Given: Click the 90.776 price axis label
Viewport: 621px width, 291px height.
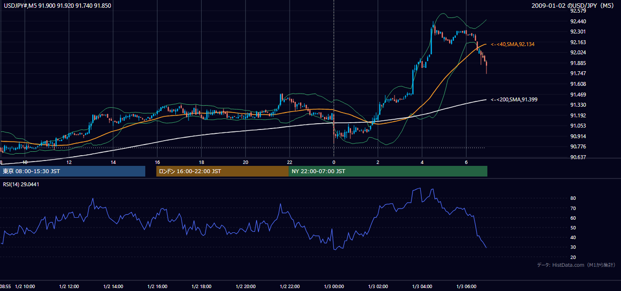Looking at the screenshot, I should click(578, 146).
